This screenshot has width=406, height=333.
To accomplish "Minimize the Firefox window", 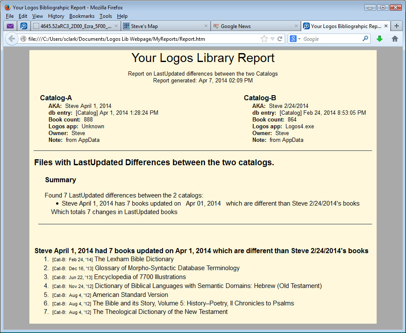I will (x=370, y=8).
